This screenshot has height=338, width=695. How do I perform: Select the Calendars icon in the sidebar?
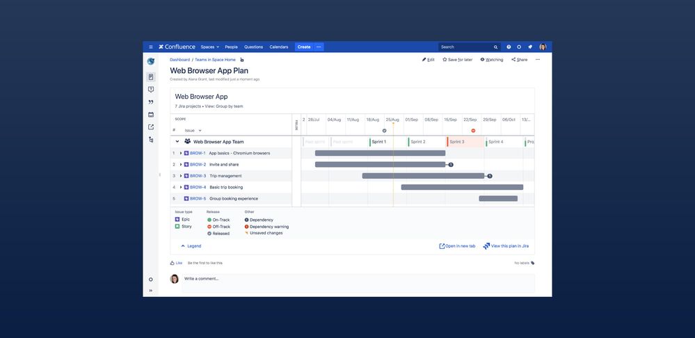point(151,115)
